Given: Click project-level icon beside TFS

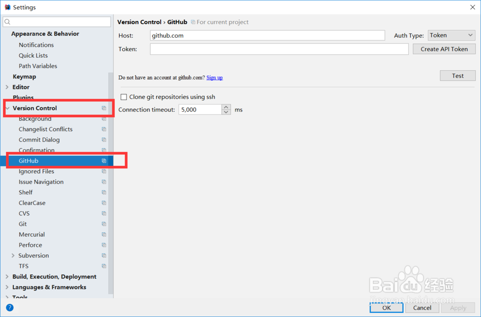Looking at the screenshot, I should (x=104, y=266).
